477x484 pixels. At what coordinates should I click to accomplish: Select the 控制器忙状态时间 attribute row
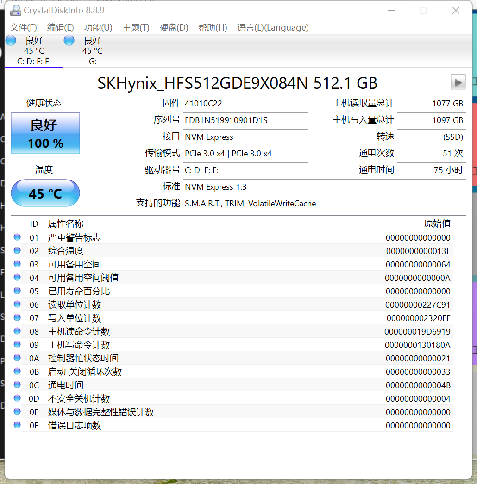tap(232, 358)
